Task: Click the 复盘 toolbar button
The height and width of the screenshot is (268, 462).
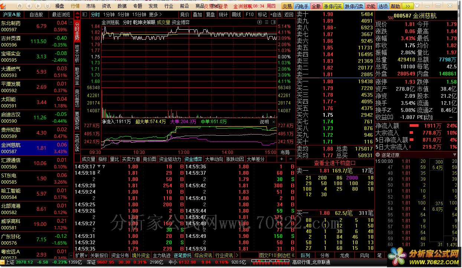Action: pos(211,14)
